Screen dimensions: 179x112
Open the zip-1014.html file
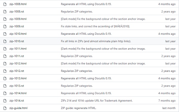(18, 93)
